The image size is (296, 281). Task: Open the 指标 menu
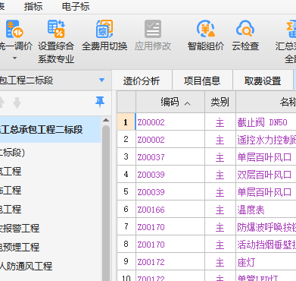coord(33,7)
